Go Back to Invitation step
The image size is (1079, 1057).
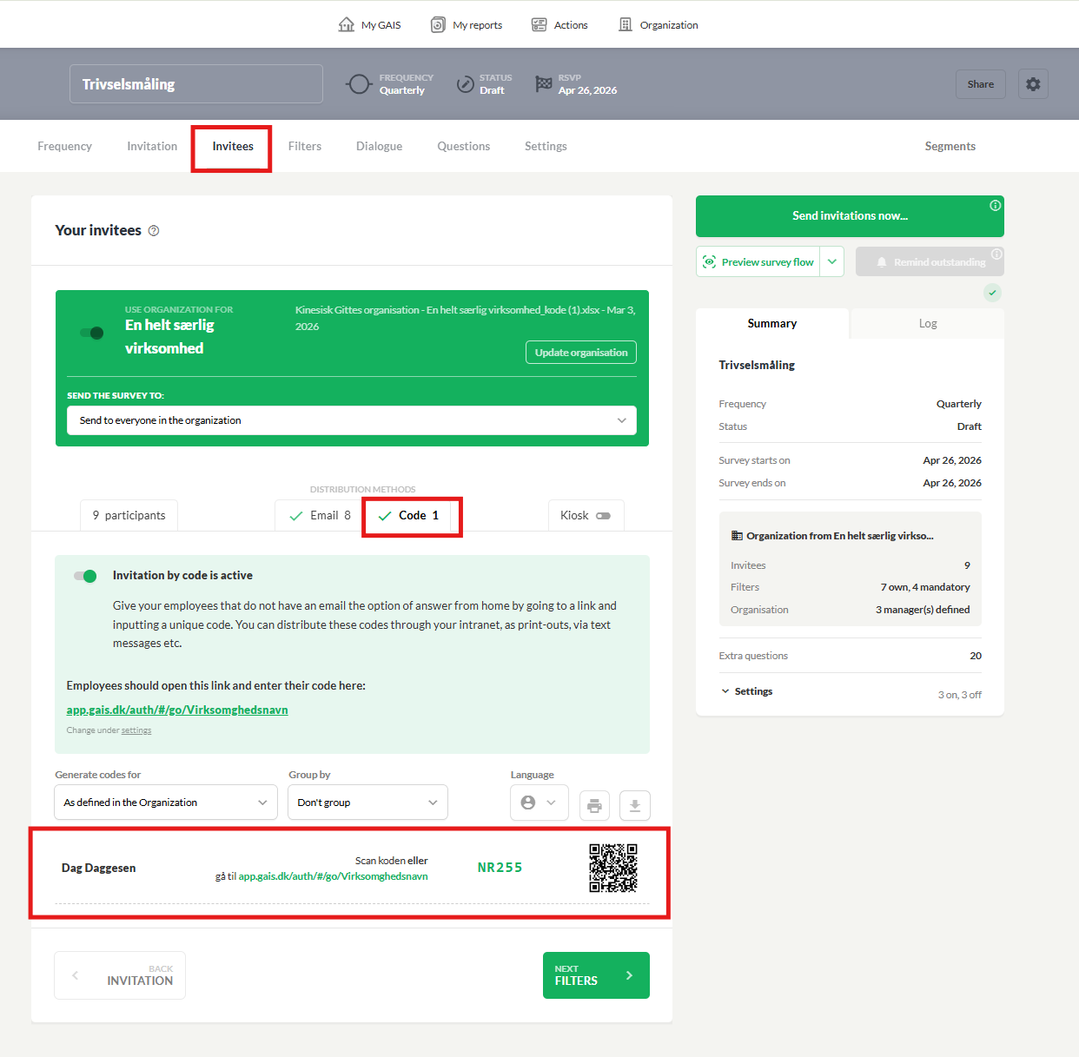pos(120,975)
